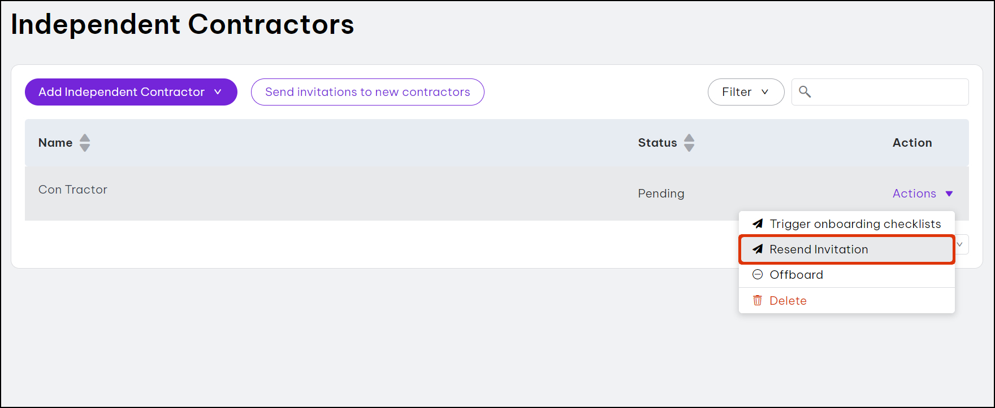Screen dimensions: 995x408
Task: Click the Con Tractor name in the table
Action: point(73,190)
